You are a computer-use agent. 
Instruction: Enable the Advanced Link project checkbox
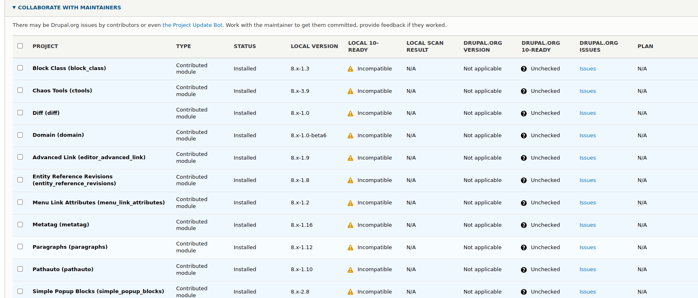click(20, 157)
